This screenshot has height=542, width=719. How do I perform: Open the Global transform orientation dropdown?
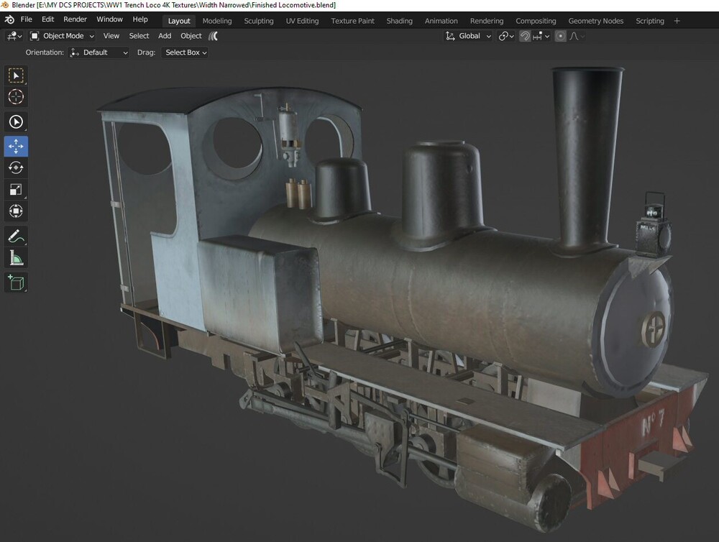pos(468,36)
